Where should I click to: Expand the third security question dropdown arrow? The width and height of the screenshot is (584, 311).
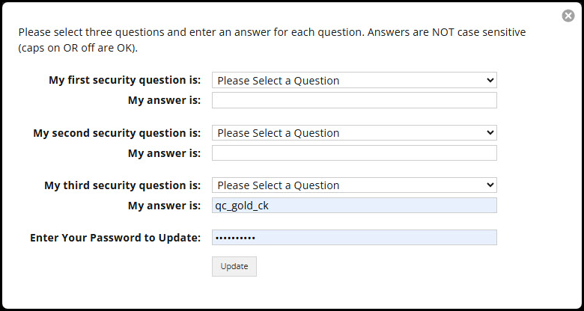pyautogui.click(x=490, y=185)
